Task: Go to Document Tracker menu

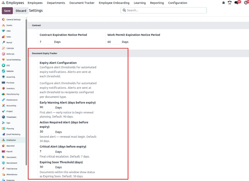Action: (82, 3)
